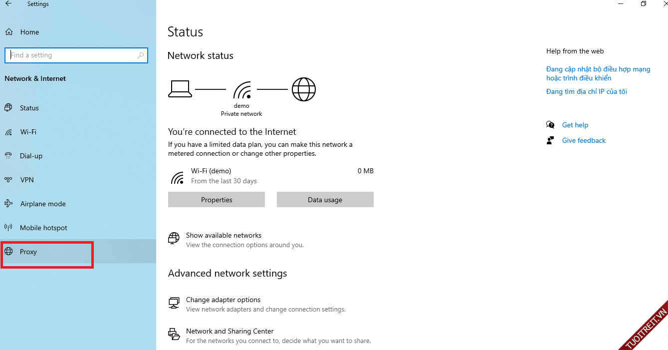668x350 pixels.
Task: Click the Home icon in sidebar
Action: (x=9, y=32)
